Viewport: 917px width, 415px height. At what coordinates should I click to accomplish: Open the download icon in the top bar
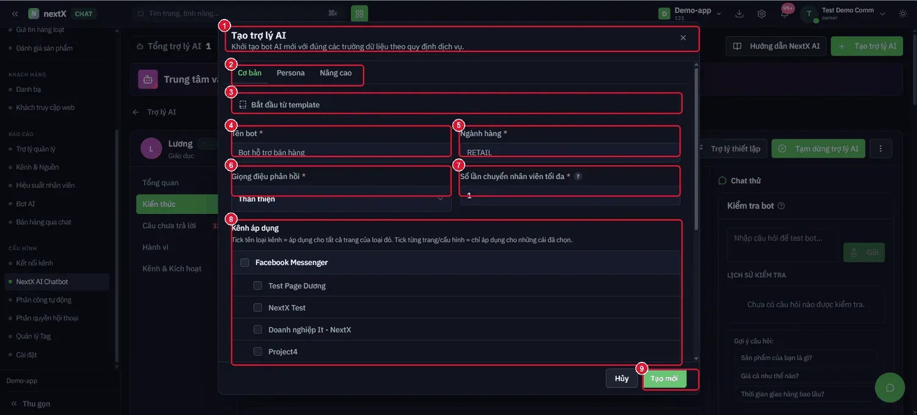tap(740, 13)
